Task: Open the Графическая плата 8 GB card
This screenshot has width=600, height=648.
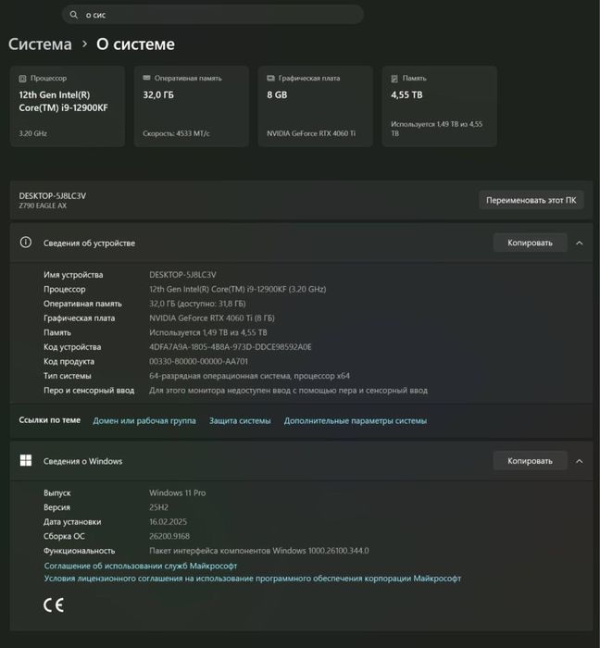Action: 316,106
